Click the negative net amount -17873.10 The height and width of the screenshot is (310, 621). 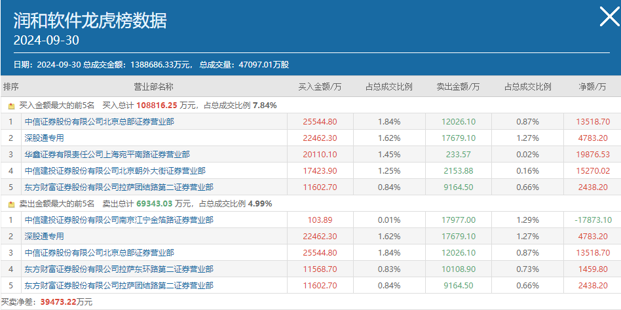point(592,220)
